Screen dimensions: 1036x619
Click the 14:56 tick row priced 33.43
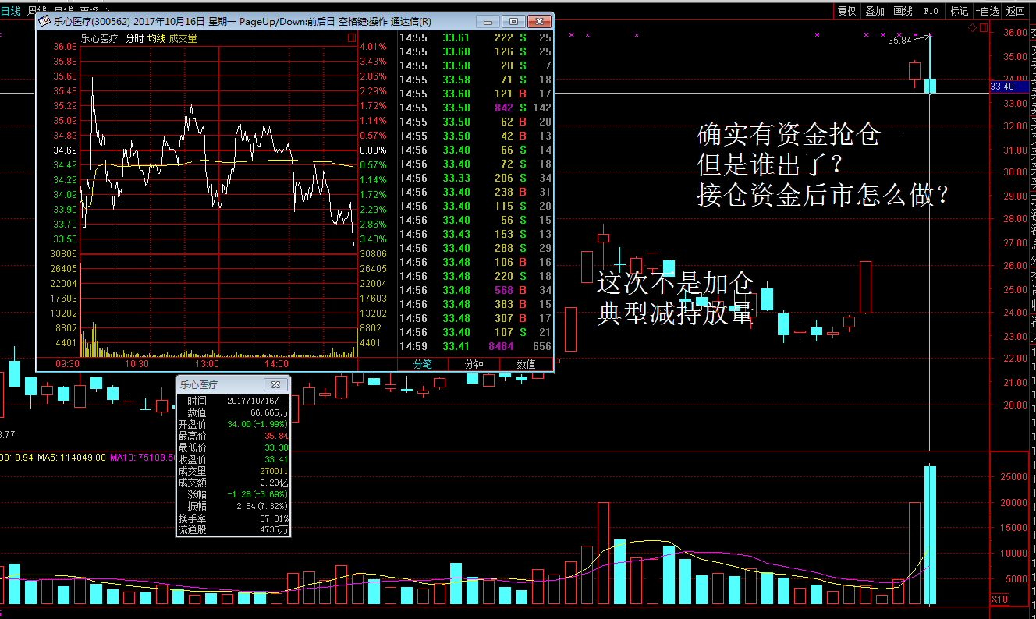475,234
